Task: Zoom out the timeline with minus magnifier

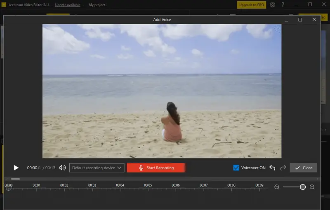Action: pos(277,187)
